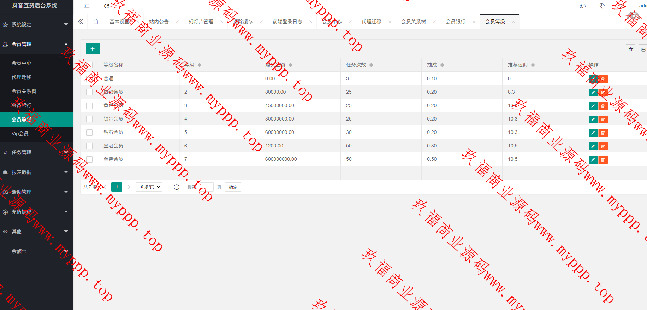Screen dimensions: 647x310
Task: Click the page number jump input field
Action: 207,187
